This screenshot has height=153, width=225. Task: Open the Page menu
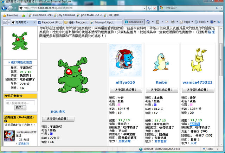[186, 22]
